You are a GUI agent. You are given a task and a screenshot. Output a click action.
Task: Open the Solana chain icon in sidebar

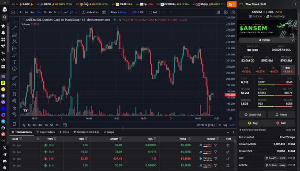[3, 76]
